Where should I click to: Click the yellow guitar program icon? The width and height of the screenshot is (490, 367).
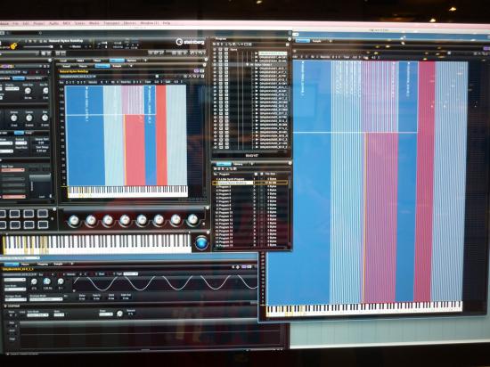coord(12,46)
